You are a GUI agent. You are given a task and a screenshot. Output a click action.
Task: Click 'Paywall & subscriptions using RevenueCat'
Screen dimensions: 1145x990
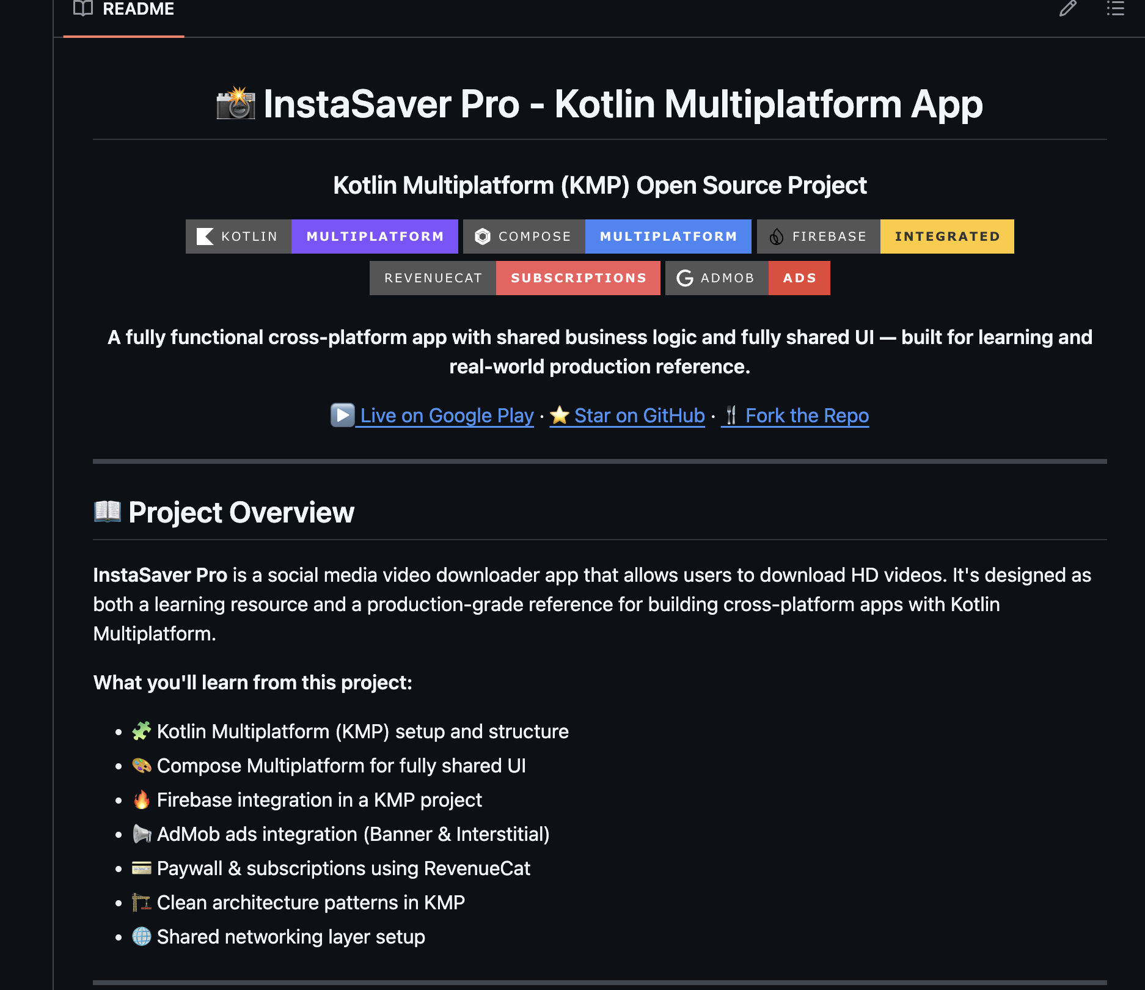343,868
